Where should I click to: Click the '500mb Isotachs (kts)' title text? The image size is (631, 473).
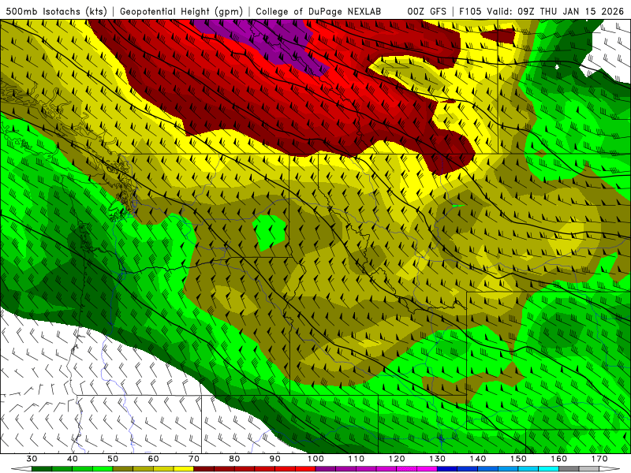(x=57, y=11)
